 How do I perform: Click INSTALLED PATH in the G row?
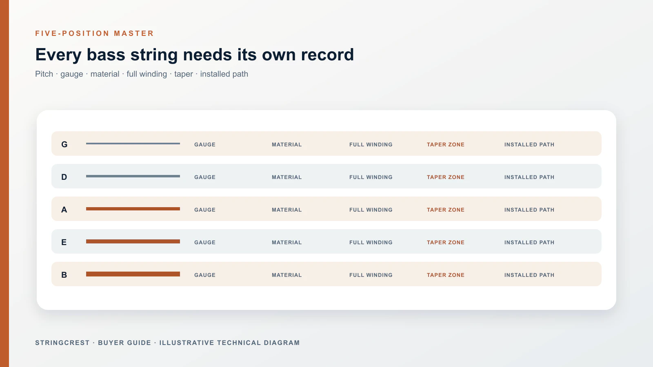(529, 145)
